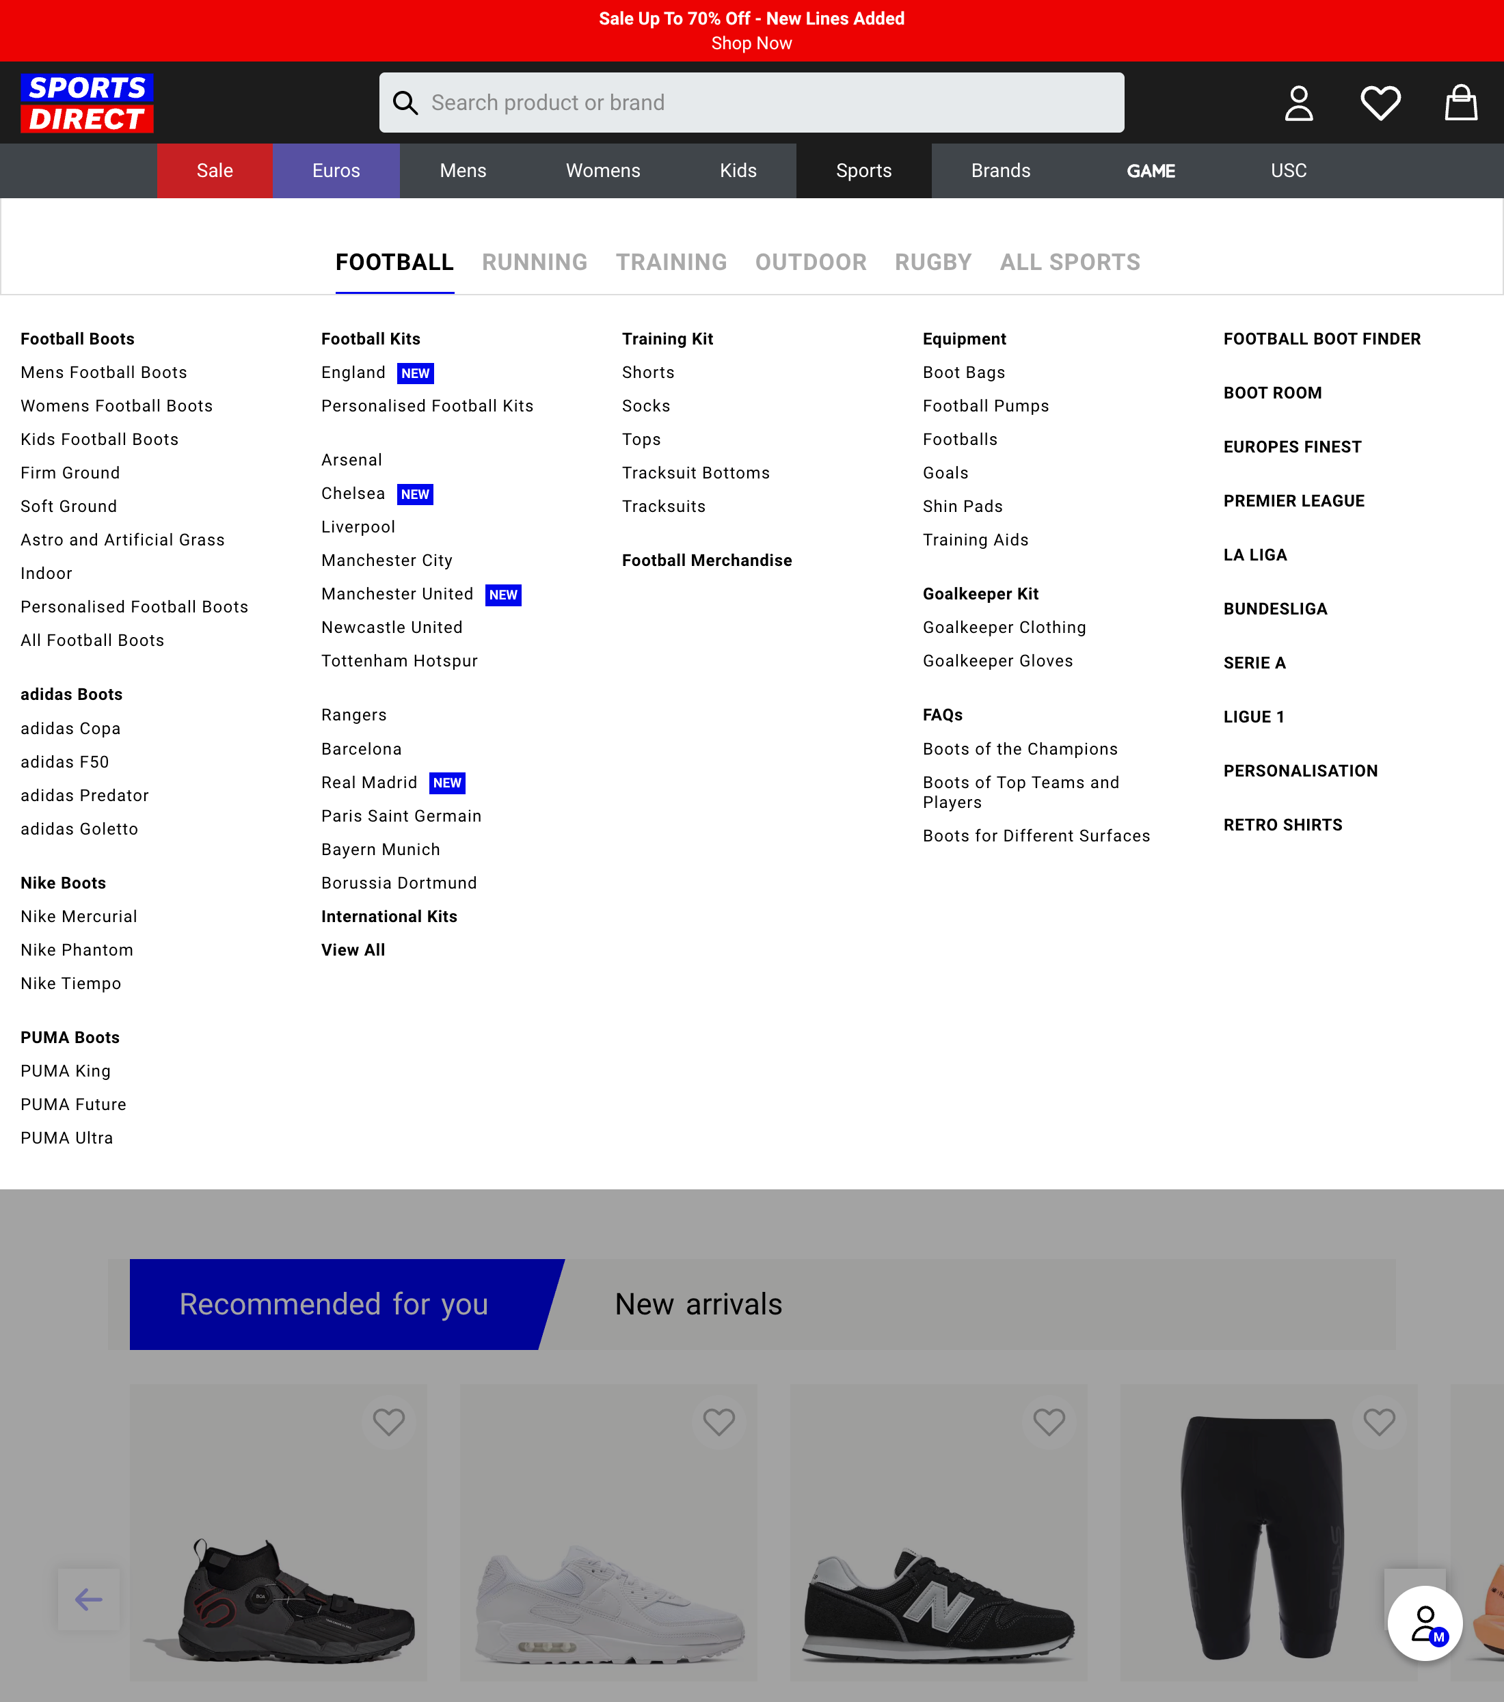Expand the International Kits section
Viewport: 1504px width, 1702px height.
pyautogui.click(x=389, y=916)
